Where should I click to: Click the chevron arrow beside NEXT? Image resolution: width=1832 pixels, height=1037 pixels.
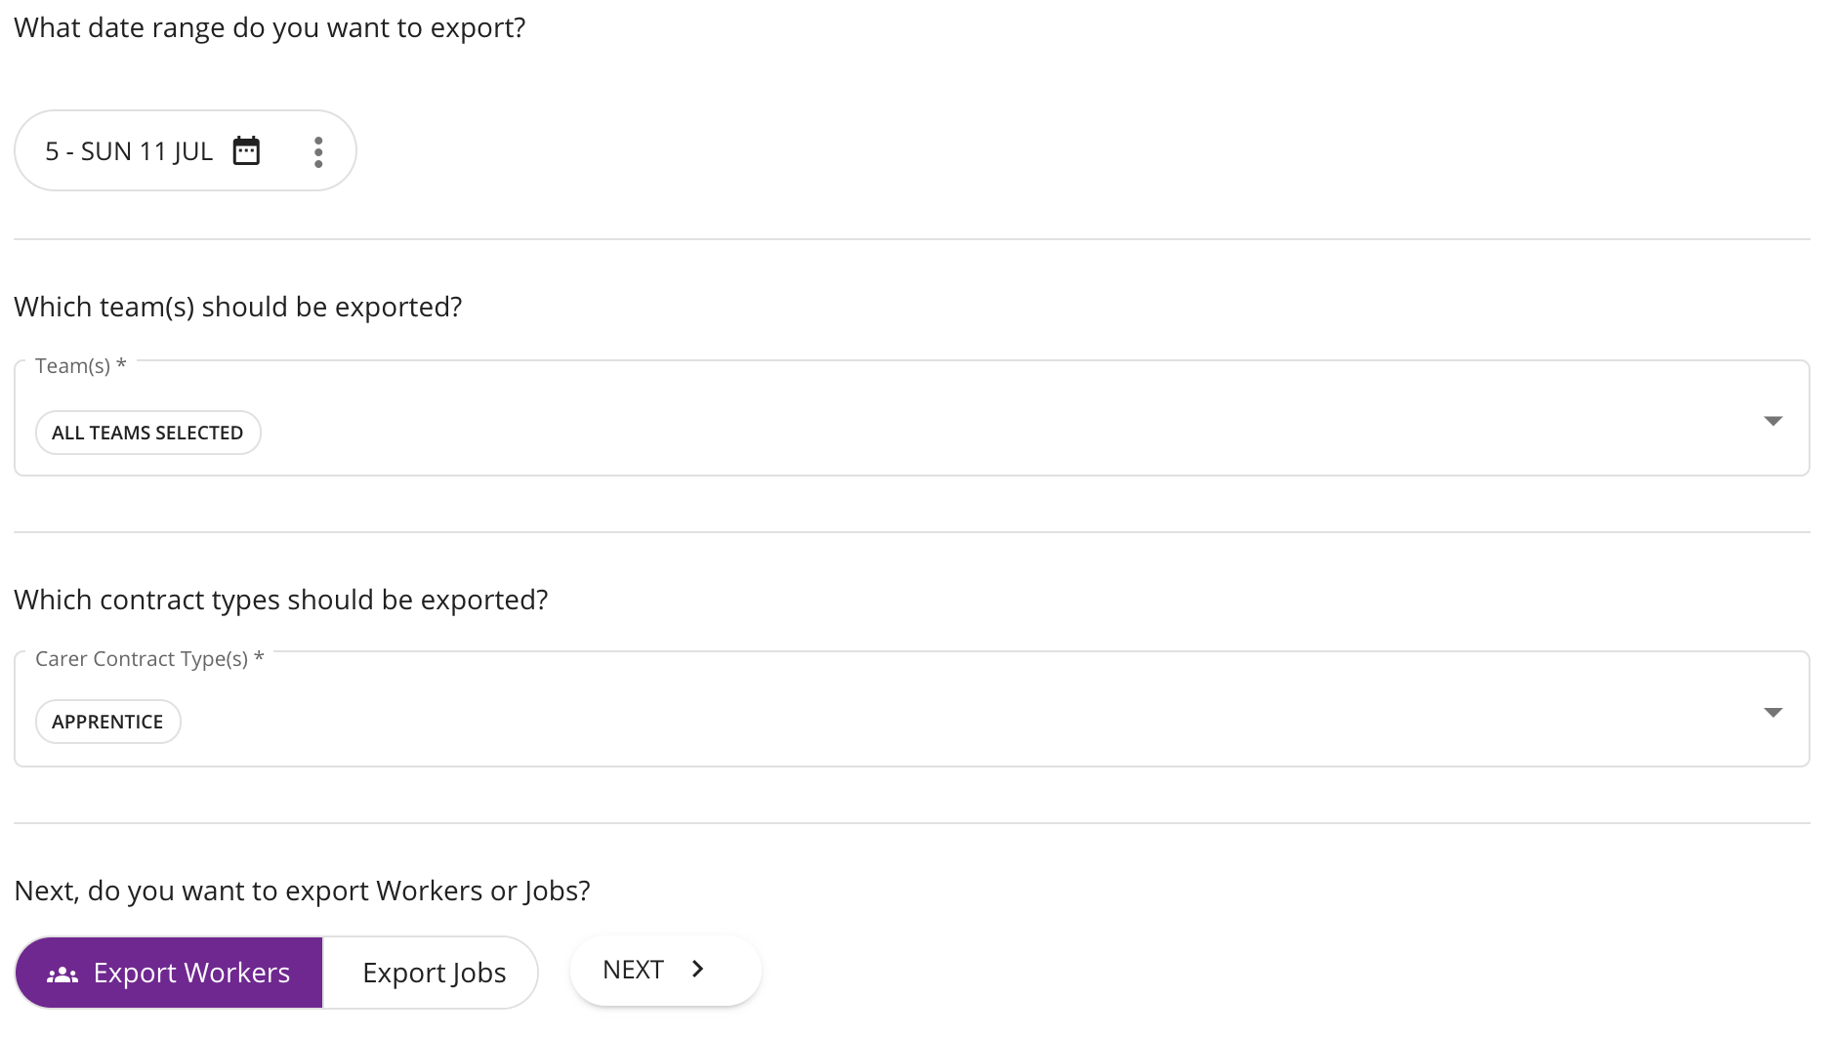click(x=697, y=970)
